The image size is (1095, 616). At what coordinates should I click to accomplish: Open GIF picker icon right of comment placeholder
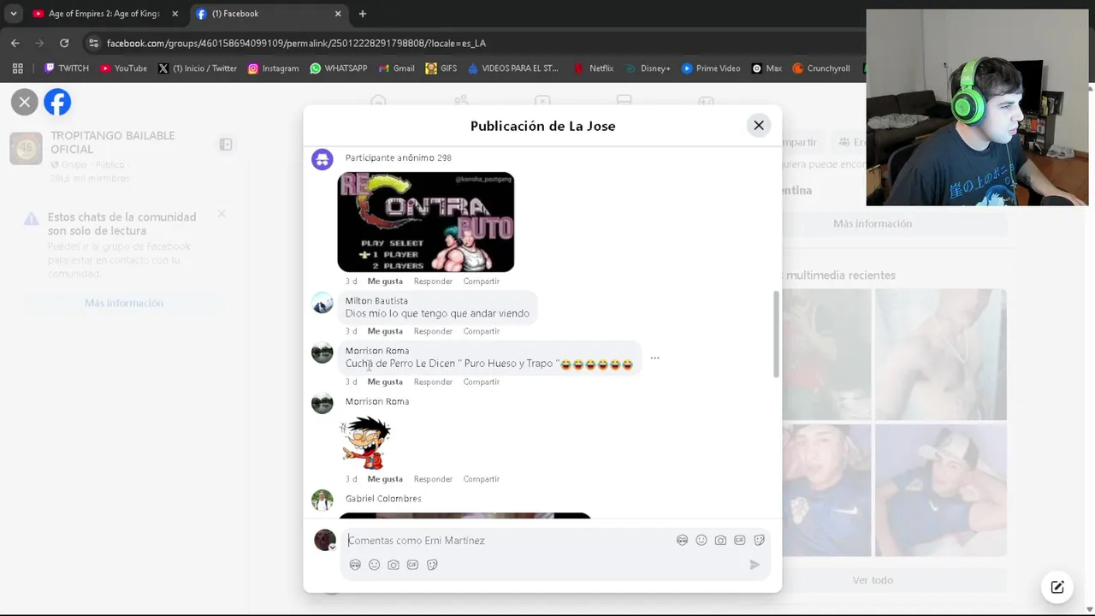(x=740, y=541)
